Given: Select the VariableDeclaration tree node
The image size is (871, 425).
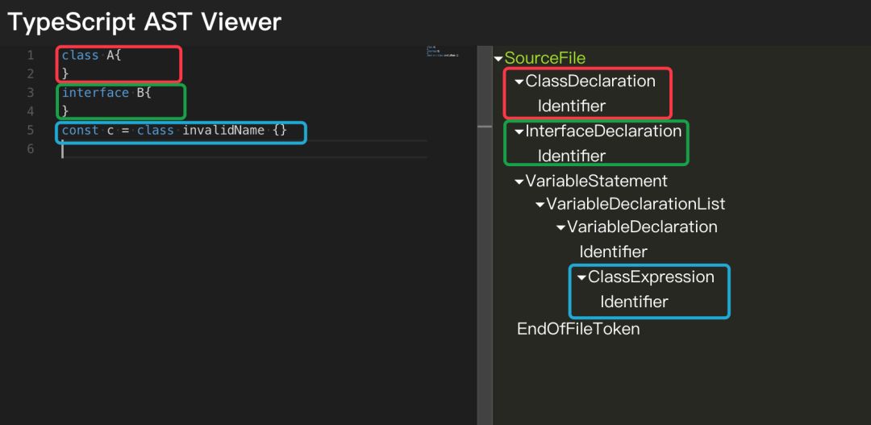Looking at the screenshot, I should click(642, 227).
